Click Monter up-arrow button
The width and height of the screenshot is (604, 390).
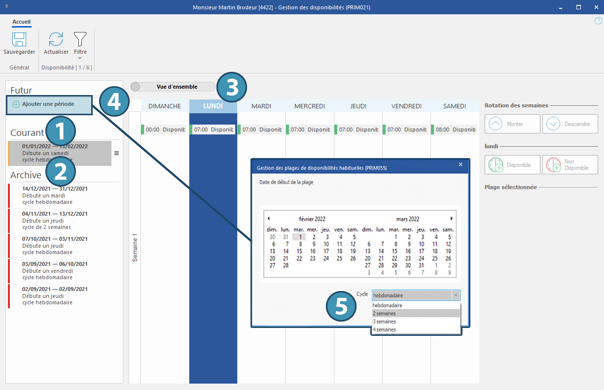tap(512, 124)
